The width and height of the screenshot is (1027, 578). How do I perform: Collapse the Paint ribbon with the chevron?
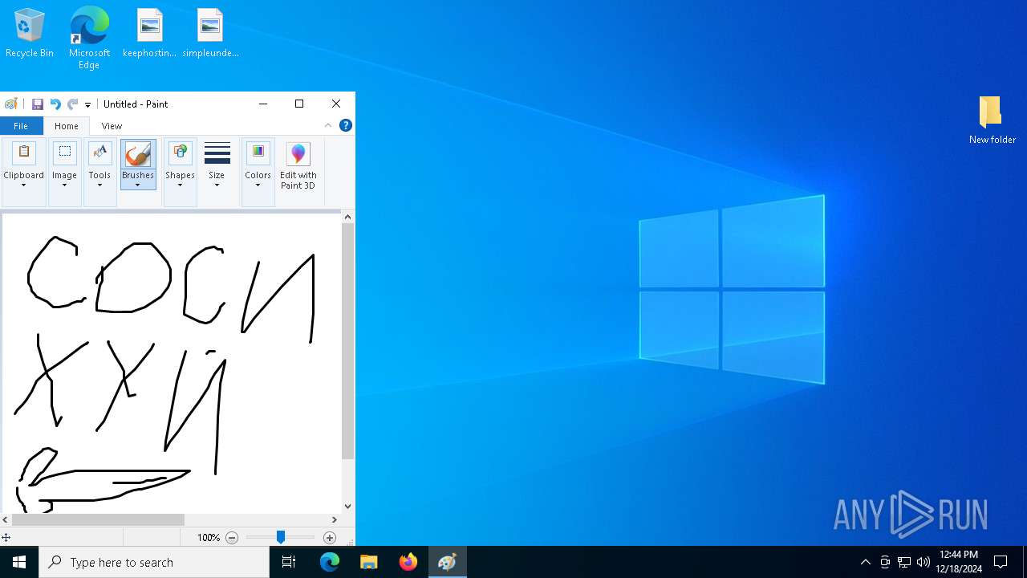[328, 125]
